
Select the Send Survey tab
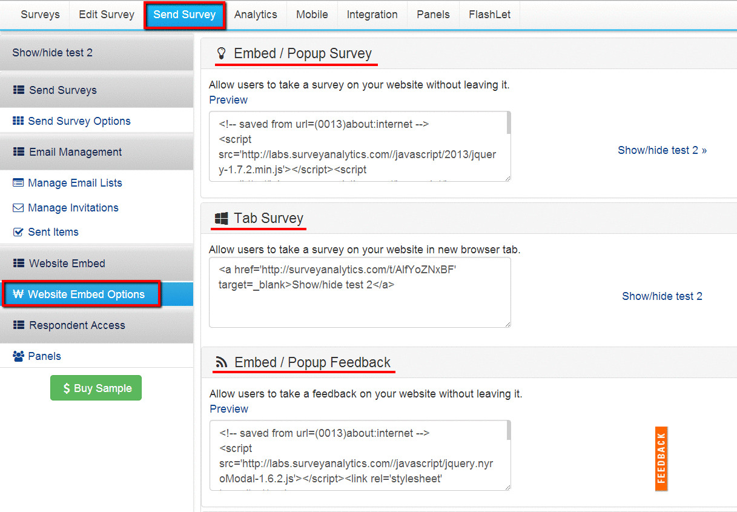pos(185,15)
